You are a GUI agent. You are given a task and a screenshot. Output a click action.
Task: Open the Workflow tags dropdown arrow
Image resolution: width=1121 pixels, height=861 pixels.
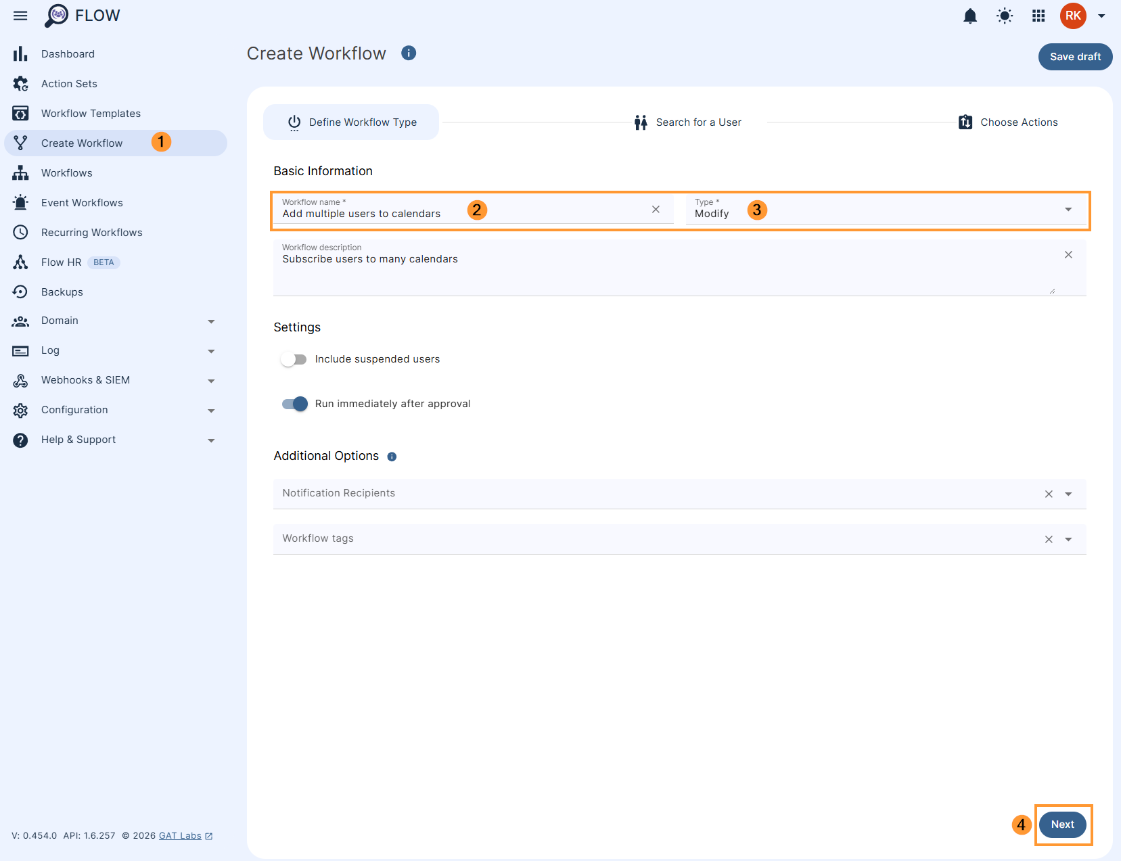pos(1069,540)
